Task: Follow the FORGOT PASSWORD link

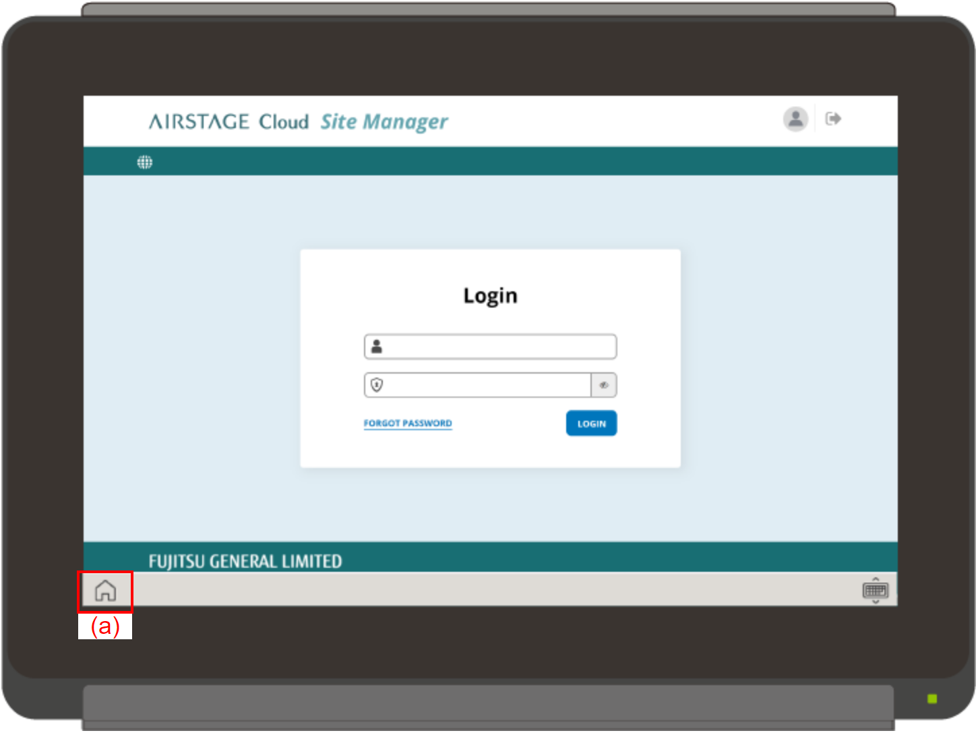Action: point(408,423)
